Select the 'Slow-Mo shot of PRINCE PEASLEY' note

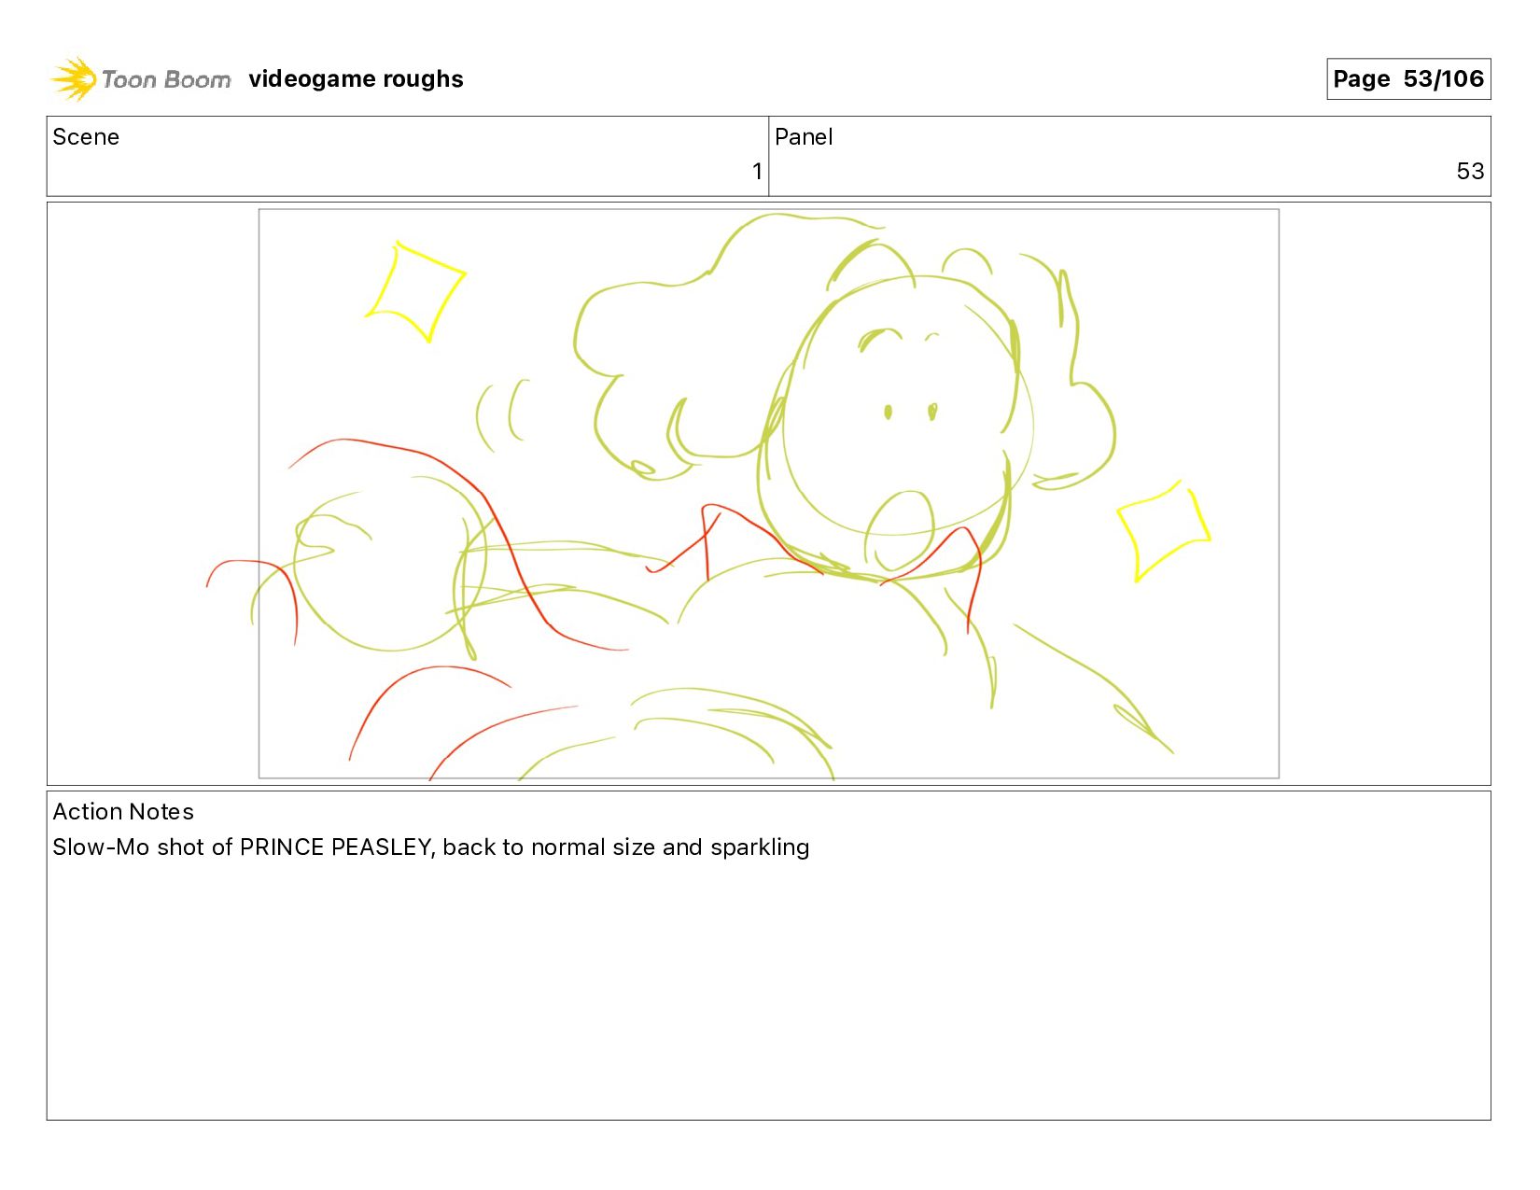430,847
